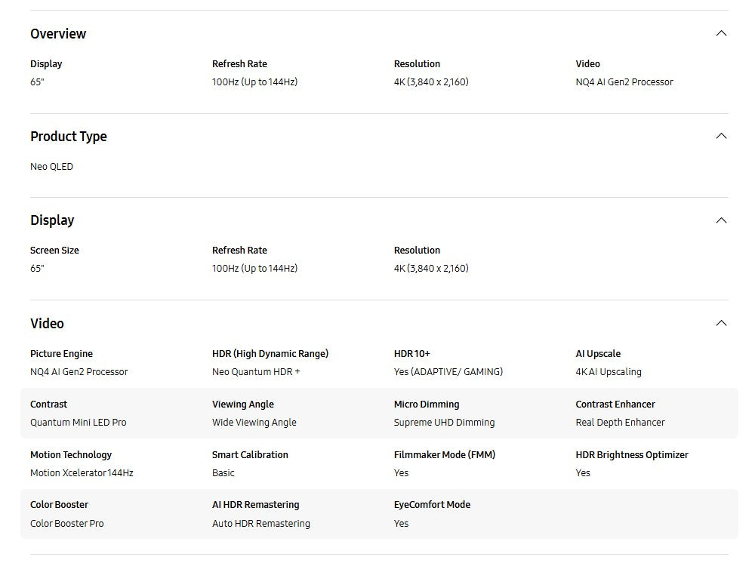Viewport: 755px width, 563px height.
Task: Click the Color Booster Pro value
Action: point(66,524)
